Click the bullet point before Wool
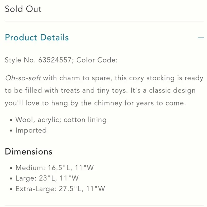Image resolution: width=207 pixels, height=207 pixels. click(x=11, y=120)
